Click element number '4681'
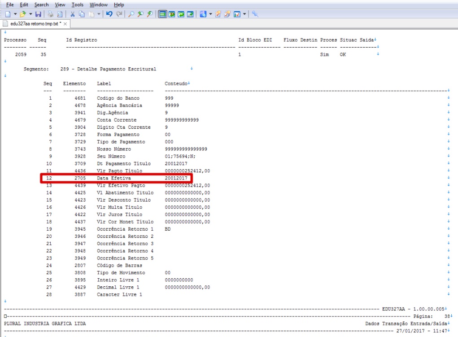This screenshot has height=337, width=458. point(80,98)
